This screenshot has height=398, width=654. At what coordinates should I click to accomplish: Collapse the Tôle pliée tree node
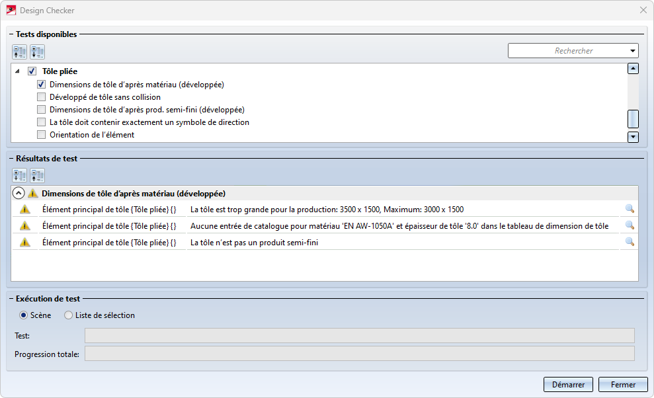(x=17, y=71)
